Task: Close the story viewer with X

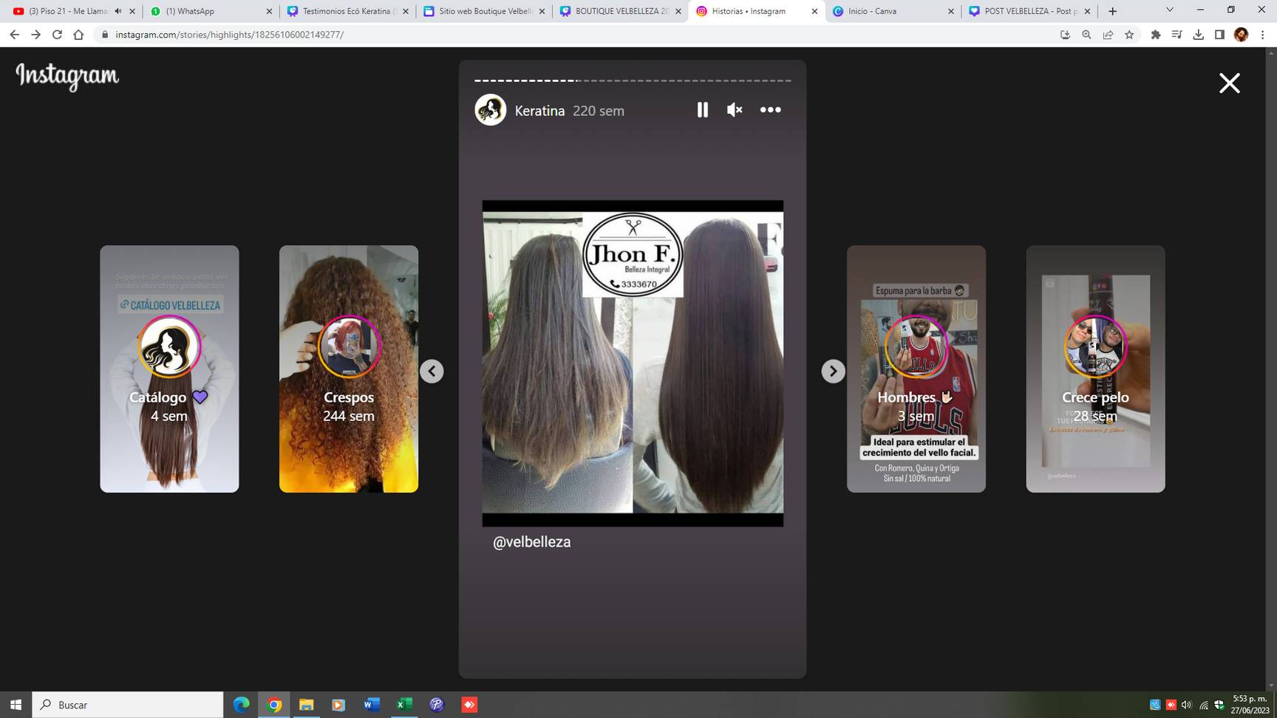Action: pyautogui.click(x=1229, y=83)
